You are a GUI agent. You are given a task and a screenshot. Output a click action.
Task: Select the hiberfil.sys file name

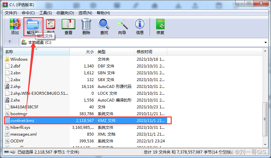pos(20,127)
